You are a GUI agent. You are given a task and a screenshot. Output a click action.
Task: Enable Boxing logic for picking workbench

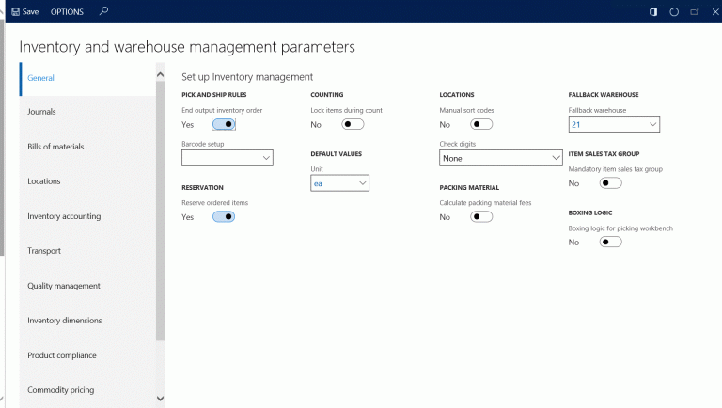(x=610, y=243)
